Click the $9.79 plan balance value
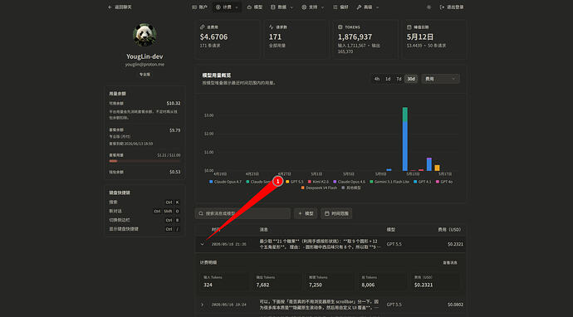This screenshot has width=573, height=317. click(174, 130)
